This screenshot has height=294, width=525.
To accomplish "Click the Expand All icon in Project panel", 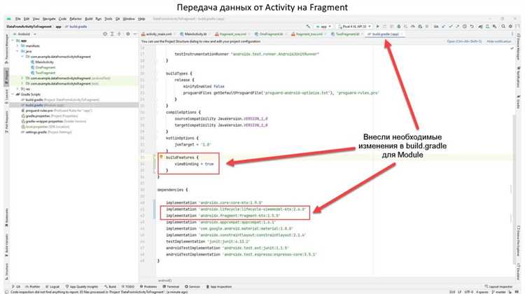I will pyautogui.click(x=112, y=34).
